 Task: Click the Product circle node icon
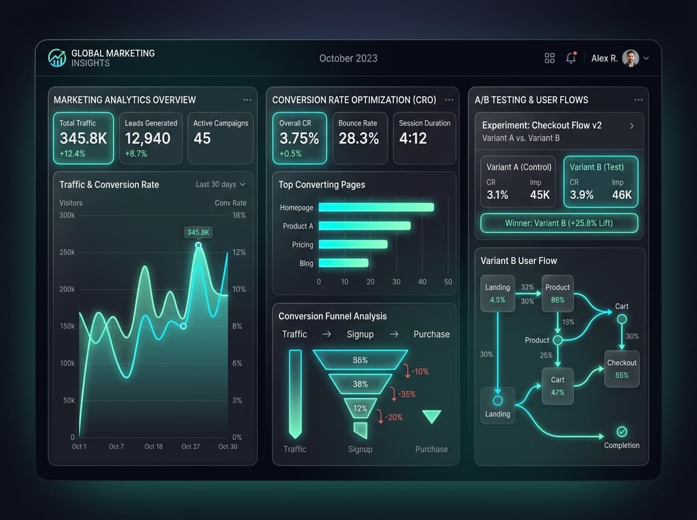point(558,341)
